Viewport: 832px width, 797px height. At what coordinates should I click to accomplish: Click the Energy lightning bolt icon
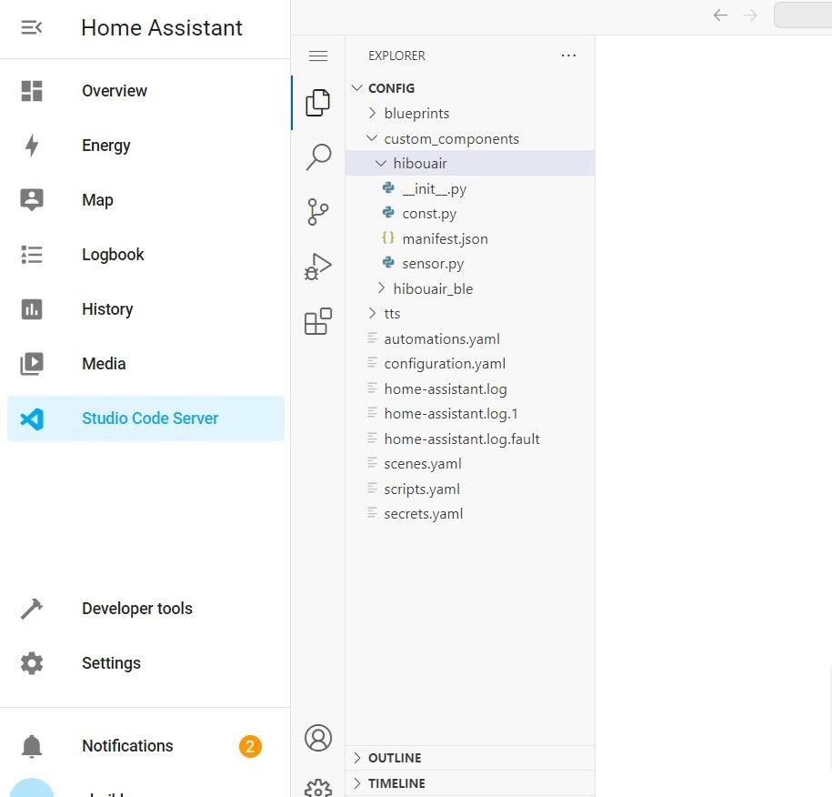click(x=32, y=146)
